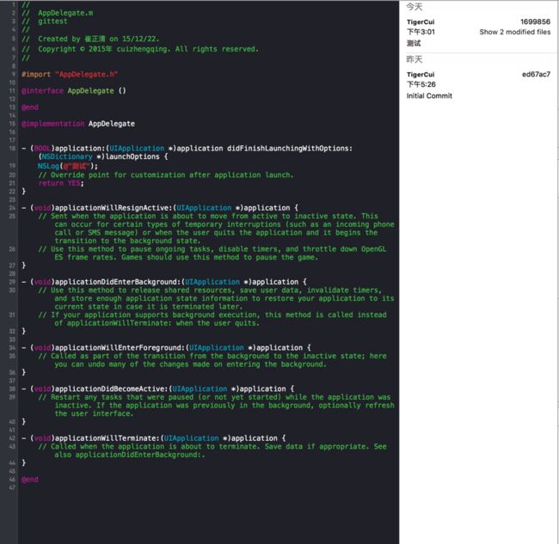
Task: Click the #import "AppDelegate.h" line
Action: point(70,75)
